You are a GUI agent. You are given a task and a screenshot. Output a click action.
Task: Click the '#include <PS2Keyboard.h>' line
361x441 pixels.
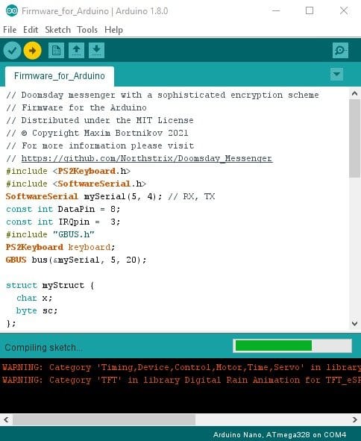[x=68, y=171]
